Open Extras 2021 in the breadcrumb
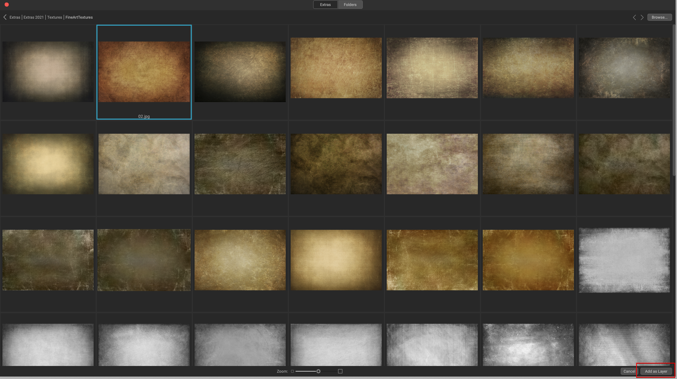 (x=34, y=17)
